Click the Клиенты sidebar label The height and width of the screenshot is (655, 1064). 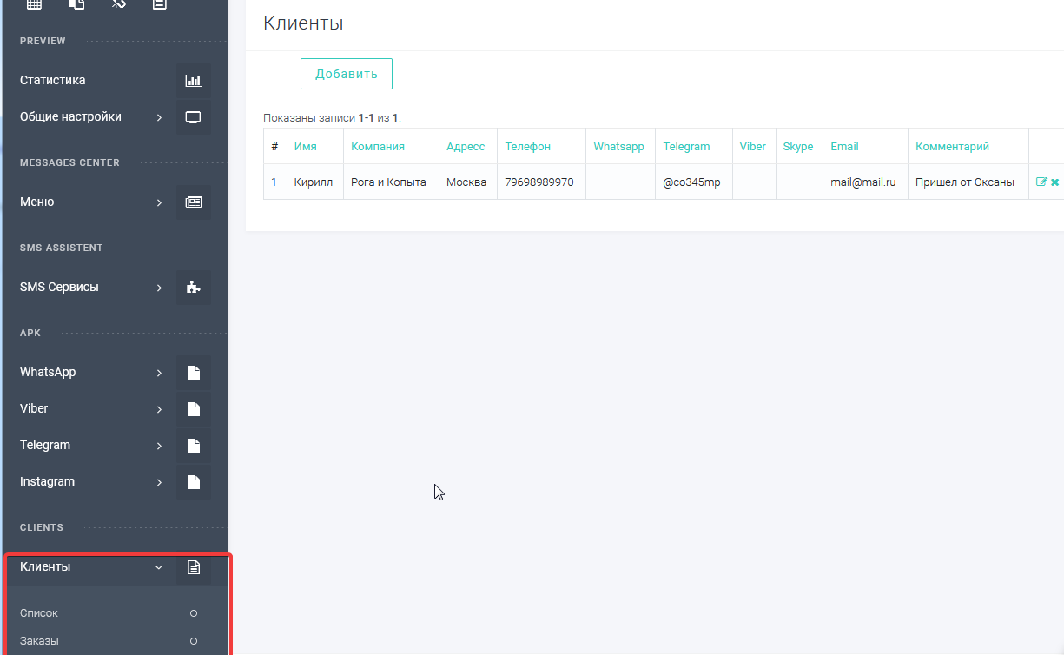45,566
